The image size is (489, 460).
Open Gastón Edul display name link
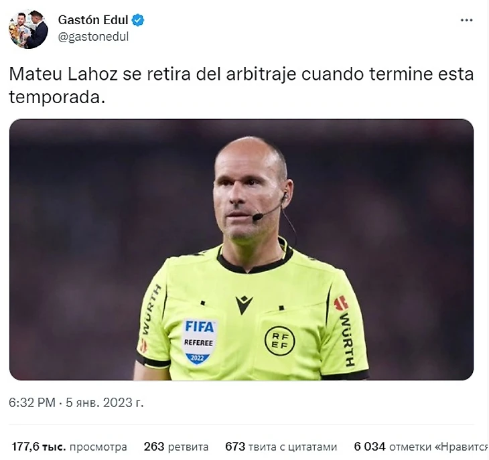pos(93,20)
